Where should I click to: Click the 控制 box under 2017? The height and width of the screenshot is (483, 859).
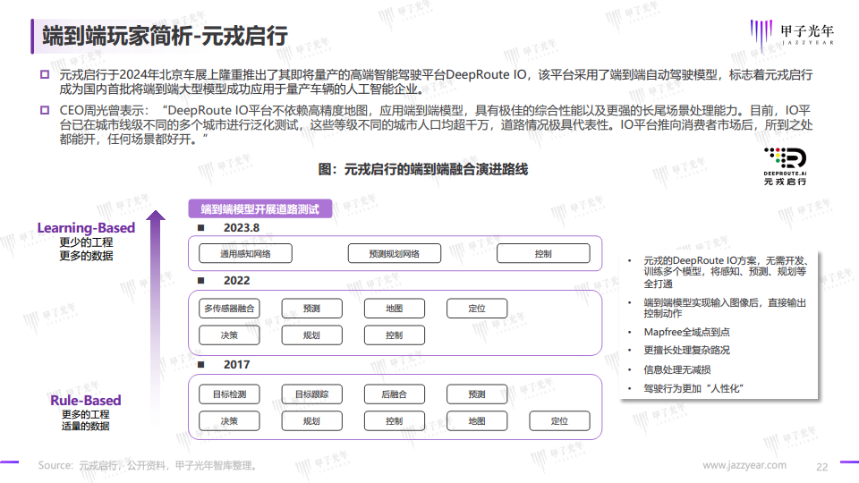(395, 421)
